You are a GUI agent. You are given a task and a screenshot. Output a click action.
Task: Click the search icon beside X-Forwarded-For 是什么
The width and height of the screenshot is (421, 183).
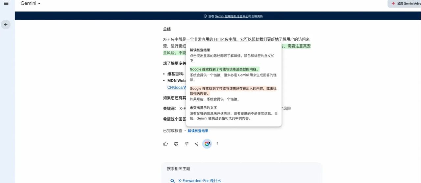172,181
